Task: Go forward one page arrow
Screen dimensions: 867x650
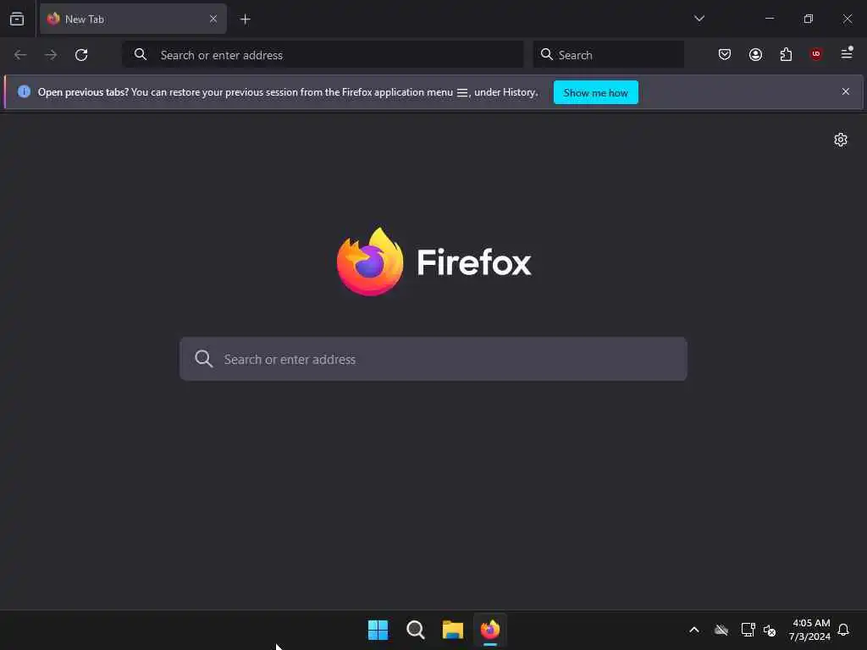Action: click(51, 55)
